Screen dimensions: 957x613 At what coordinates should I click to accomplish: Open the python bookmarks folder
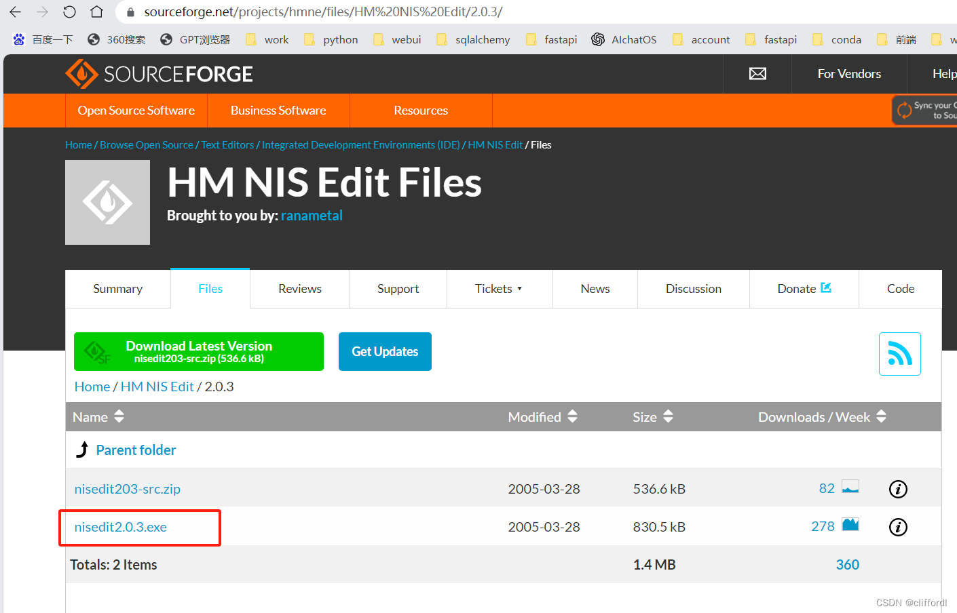(x=331, y=39)
